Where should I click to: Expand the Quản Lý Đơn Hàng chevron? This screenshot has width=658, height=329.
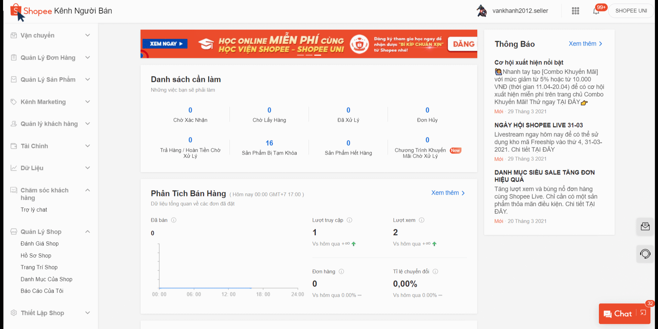click(88, 58)
